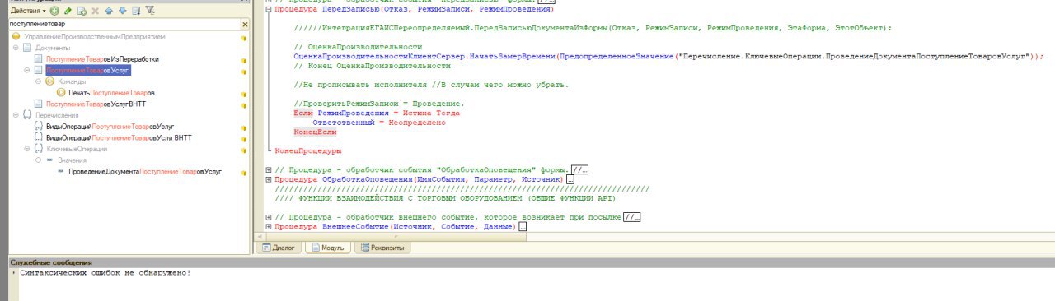The width and height of the screenshot is (1055, 301).
Task: Collapse the Перечисления tree branch
Action: [x=16, y=115]
